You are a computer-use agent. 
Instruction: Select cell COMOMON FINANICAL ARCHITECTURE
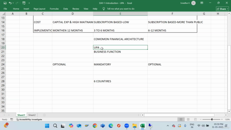[120, 39]
